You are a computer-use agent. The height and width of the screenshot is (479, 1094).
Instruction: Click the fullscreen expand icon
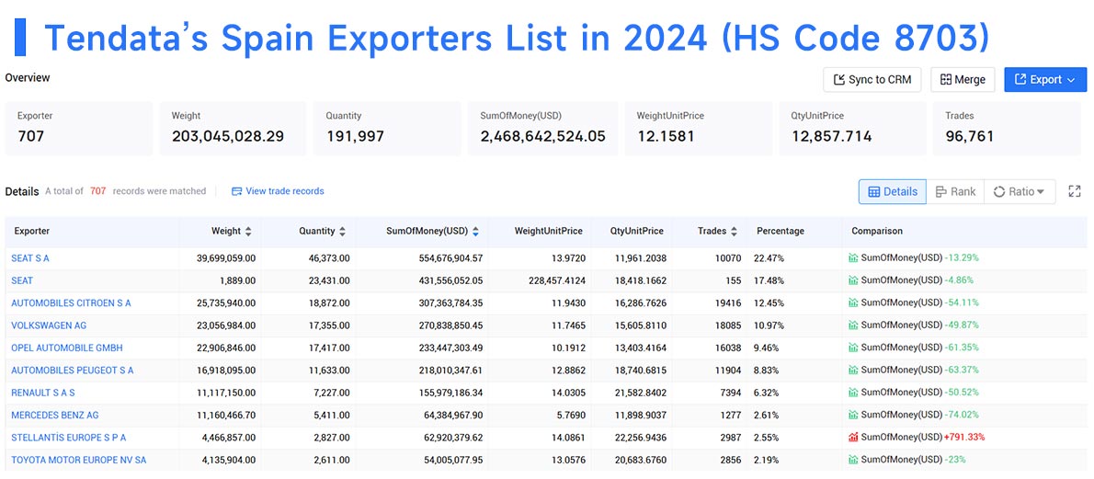pos(1075,191)
